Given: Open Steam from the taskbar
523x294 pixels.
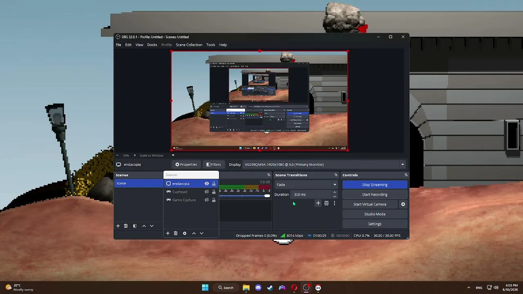Looking at the screenshot, I should point(270,288).
